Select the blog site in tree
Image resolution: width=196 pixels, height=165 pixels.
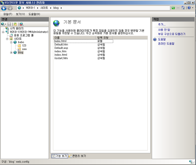tap(21, 53)
